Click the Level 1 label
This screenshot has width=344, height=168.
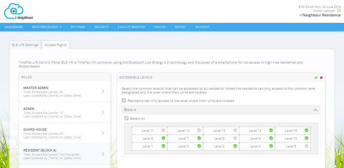(x=147, y=146)
